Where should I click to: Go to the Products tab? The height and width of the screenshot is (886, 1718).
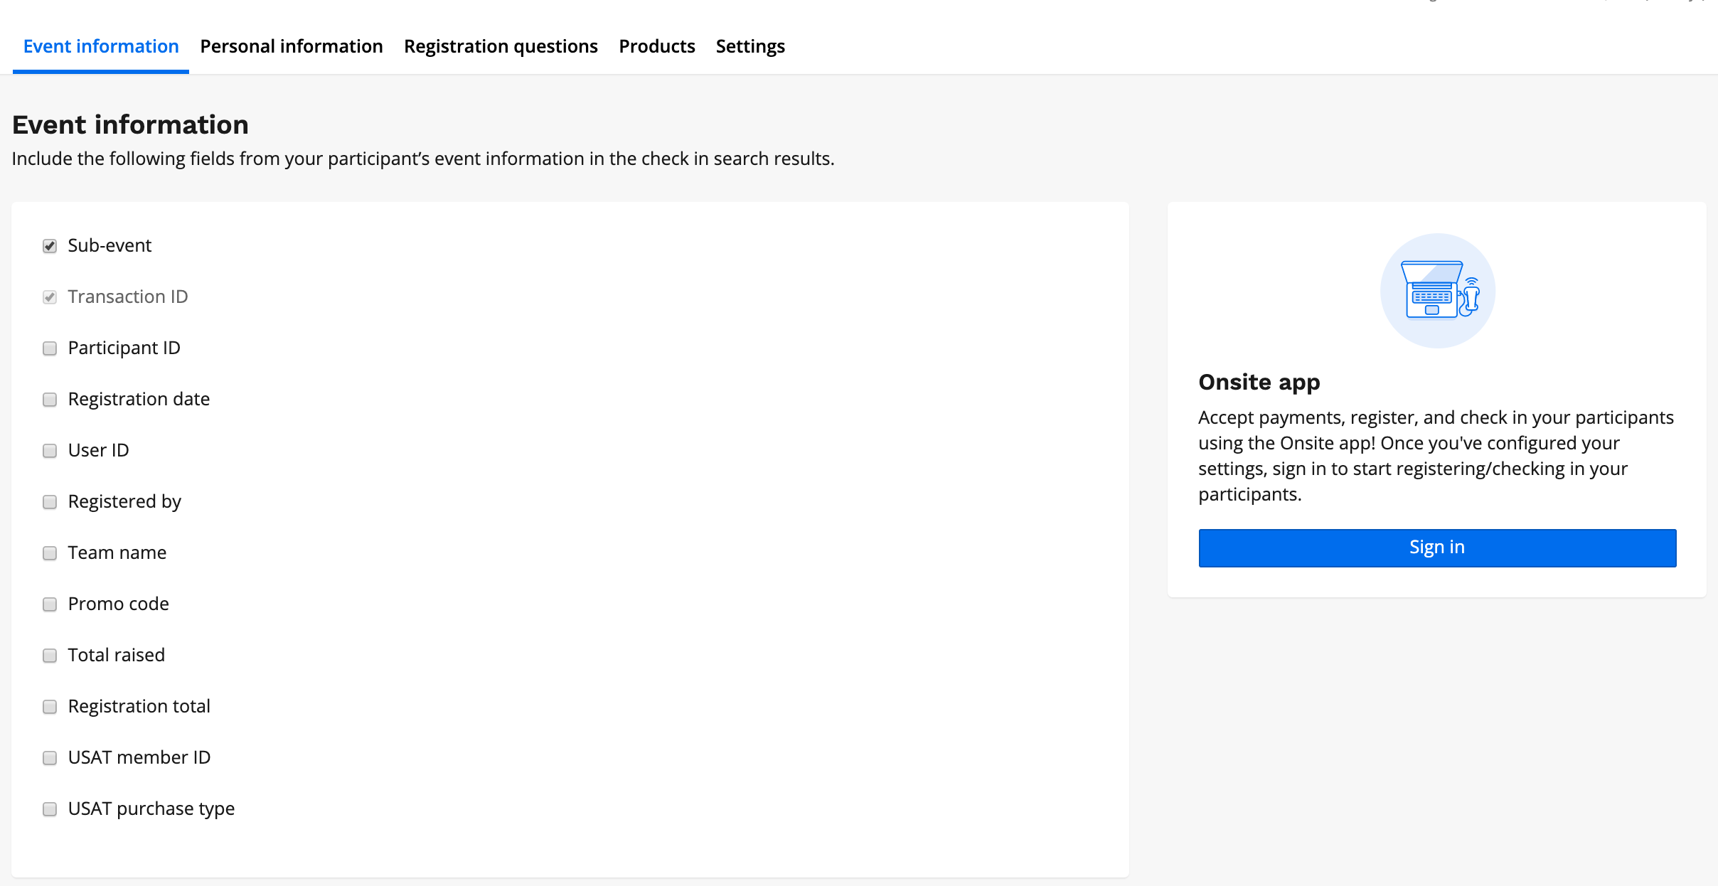(656, 47)
